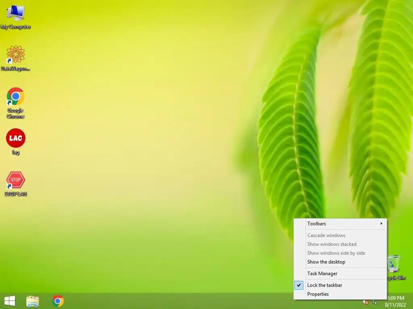413x309 pixels.
Task: Click the disabled Show windows stacked entry
Action: click(x=340, y=244)
